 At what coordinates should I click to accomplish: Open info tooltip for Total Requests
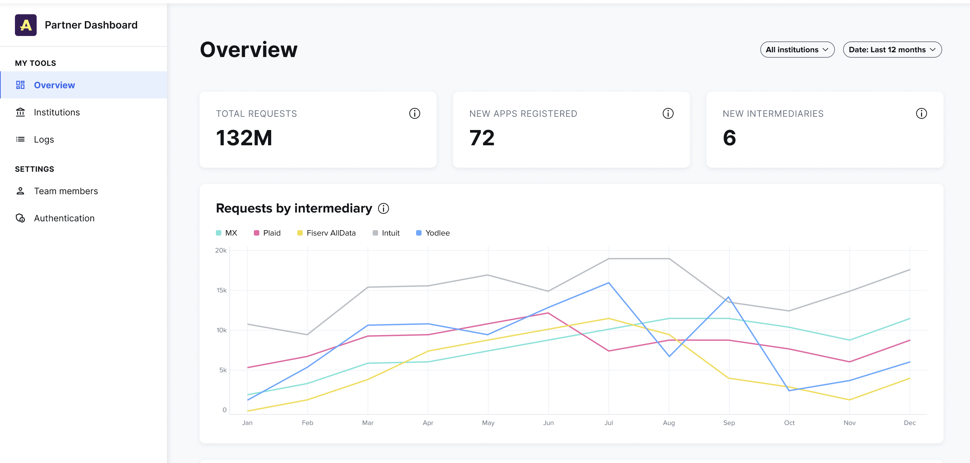click(414, 113)
